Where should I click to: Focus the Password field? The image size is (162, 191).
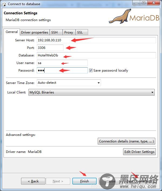(x=62, y=71)
